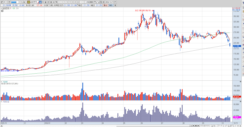Select the 월 (monthly) period button
The height and width of the screenshot is (127, 244).
tap(45, 2)
